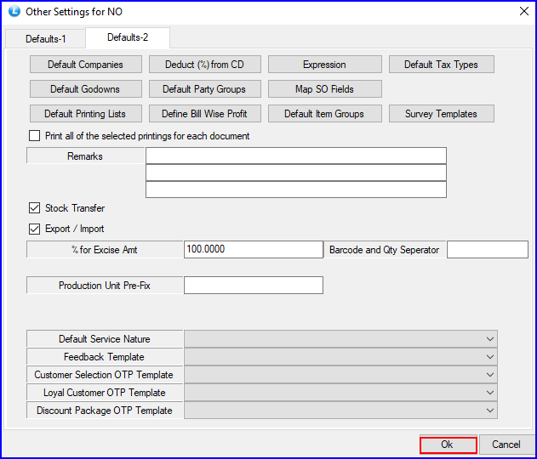Click the Map SO Fields button

click(x=324, y=89)
